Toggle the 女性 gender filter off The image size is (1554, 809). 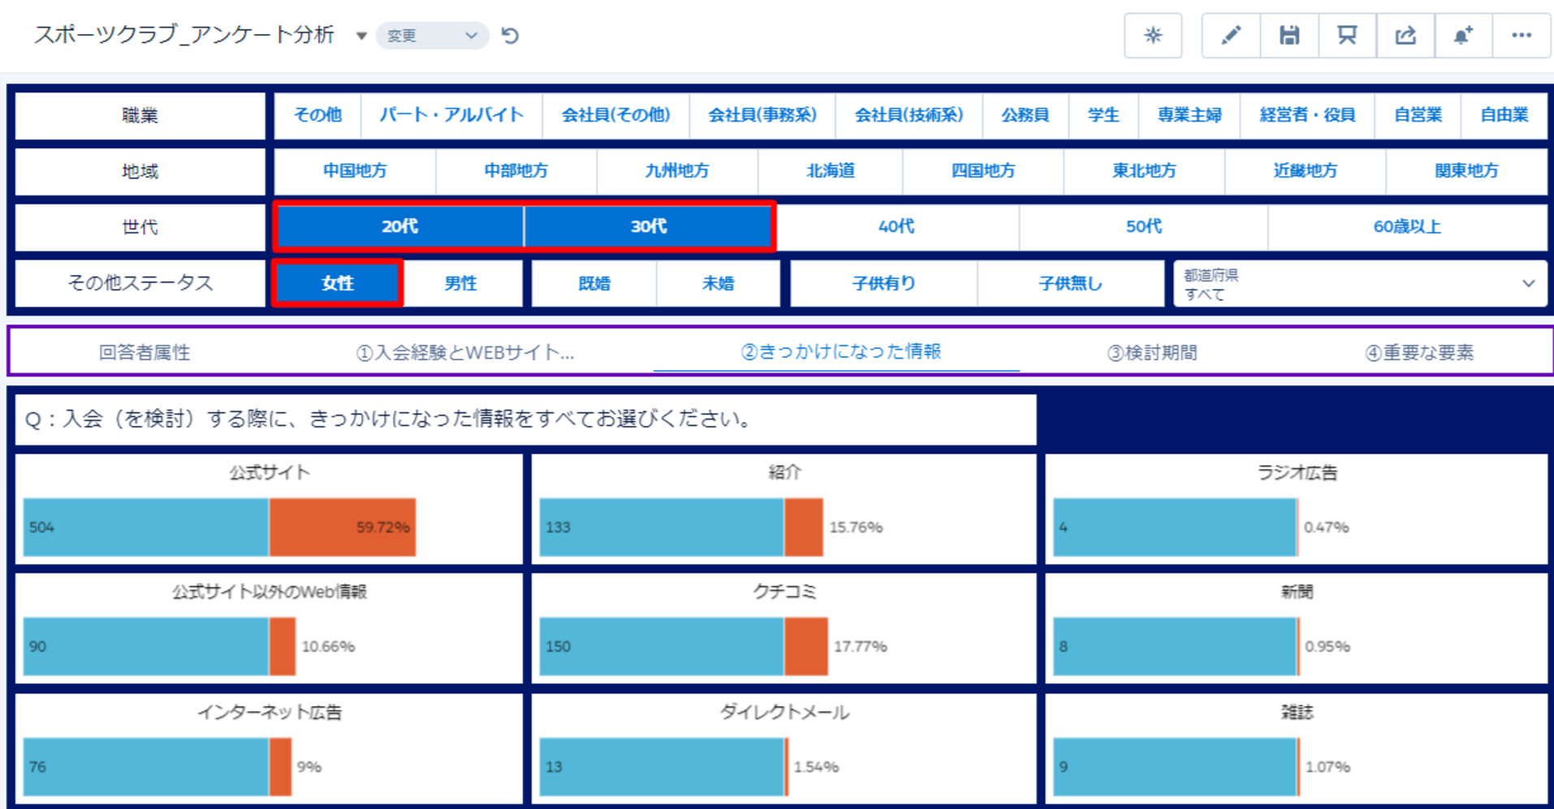click(x=338, y=283)
